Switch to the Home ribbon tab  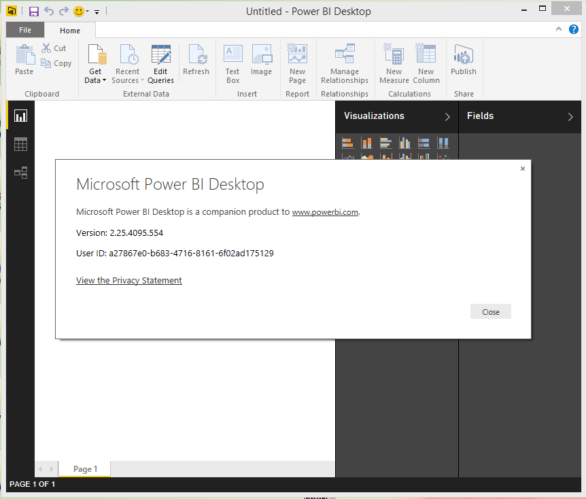tap(70, 31)
